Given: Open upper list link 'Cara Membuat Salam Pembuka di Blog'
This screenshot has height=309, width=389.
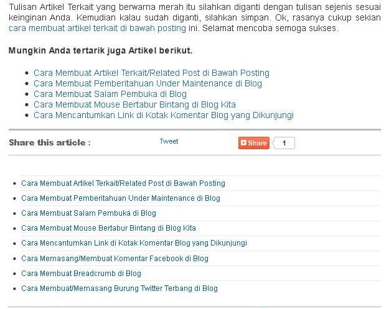Looking at the screenshot, I should 110,94.
